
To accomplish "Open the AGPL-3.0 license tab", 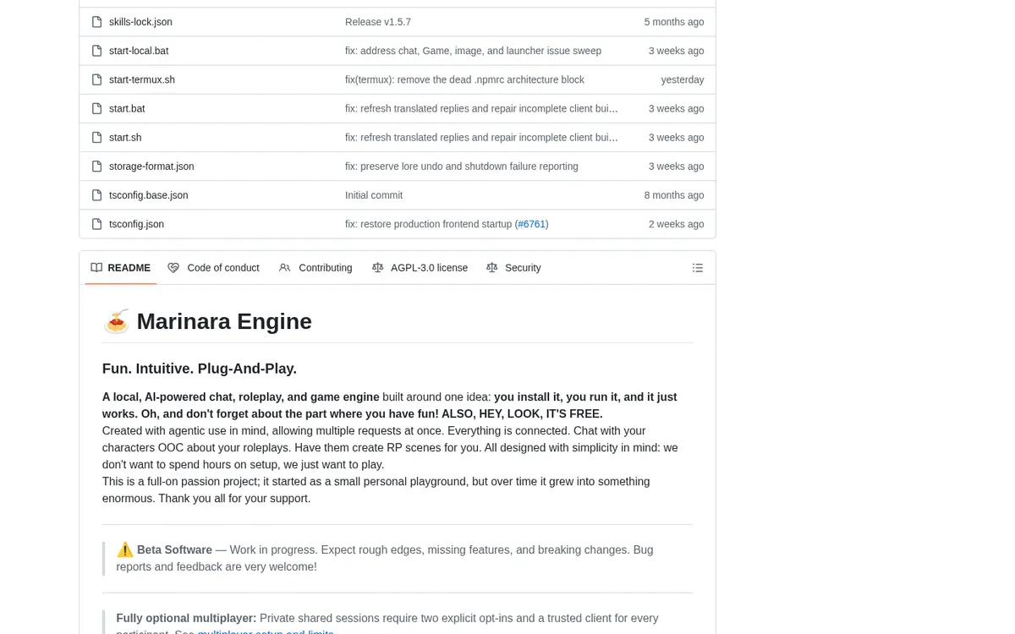I will tap(420, 268).
